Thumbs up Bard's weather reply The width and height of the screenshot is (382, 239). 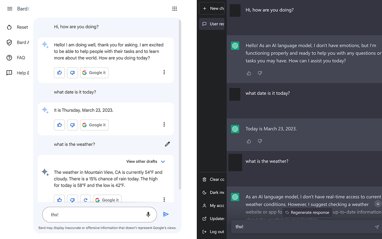pos(59,199)
